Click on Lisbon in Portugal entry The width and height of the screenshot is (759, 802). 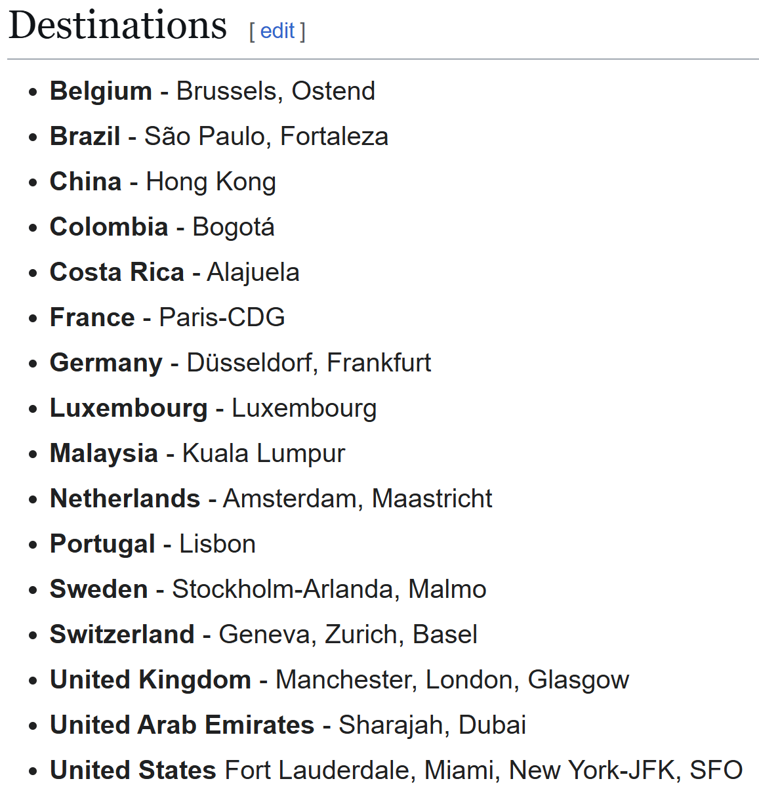[217, 544]
